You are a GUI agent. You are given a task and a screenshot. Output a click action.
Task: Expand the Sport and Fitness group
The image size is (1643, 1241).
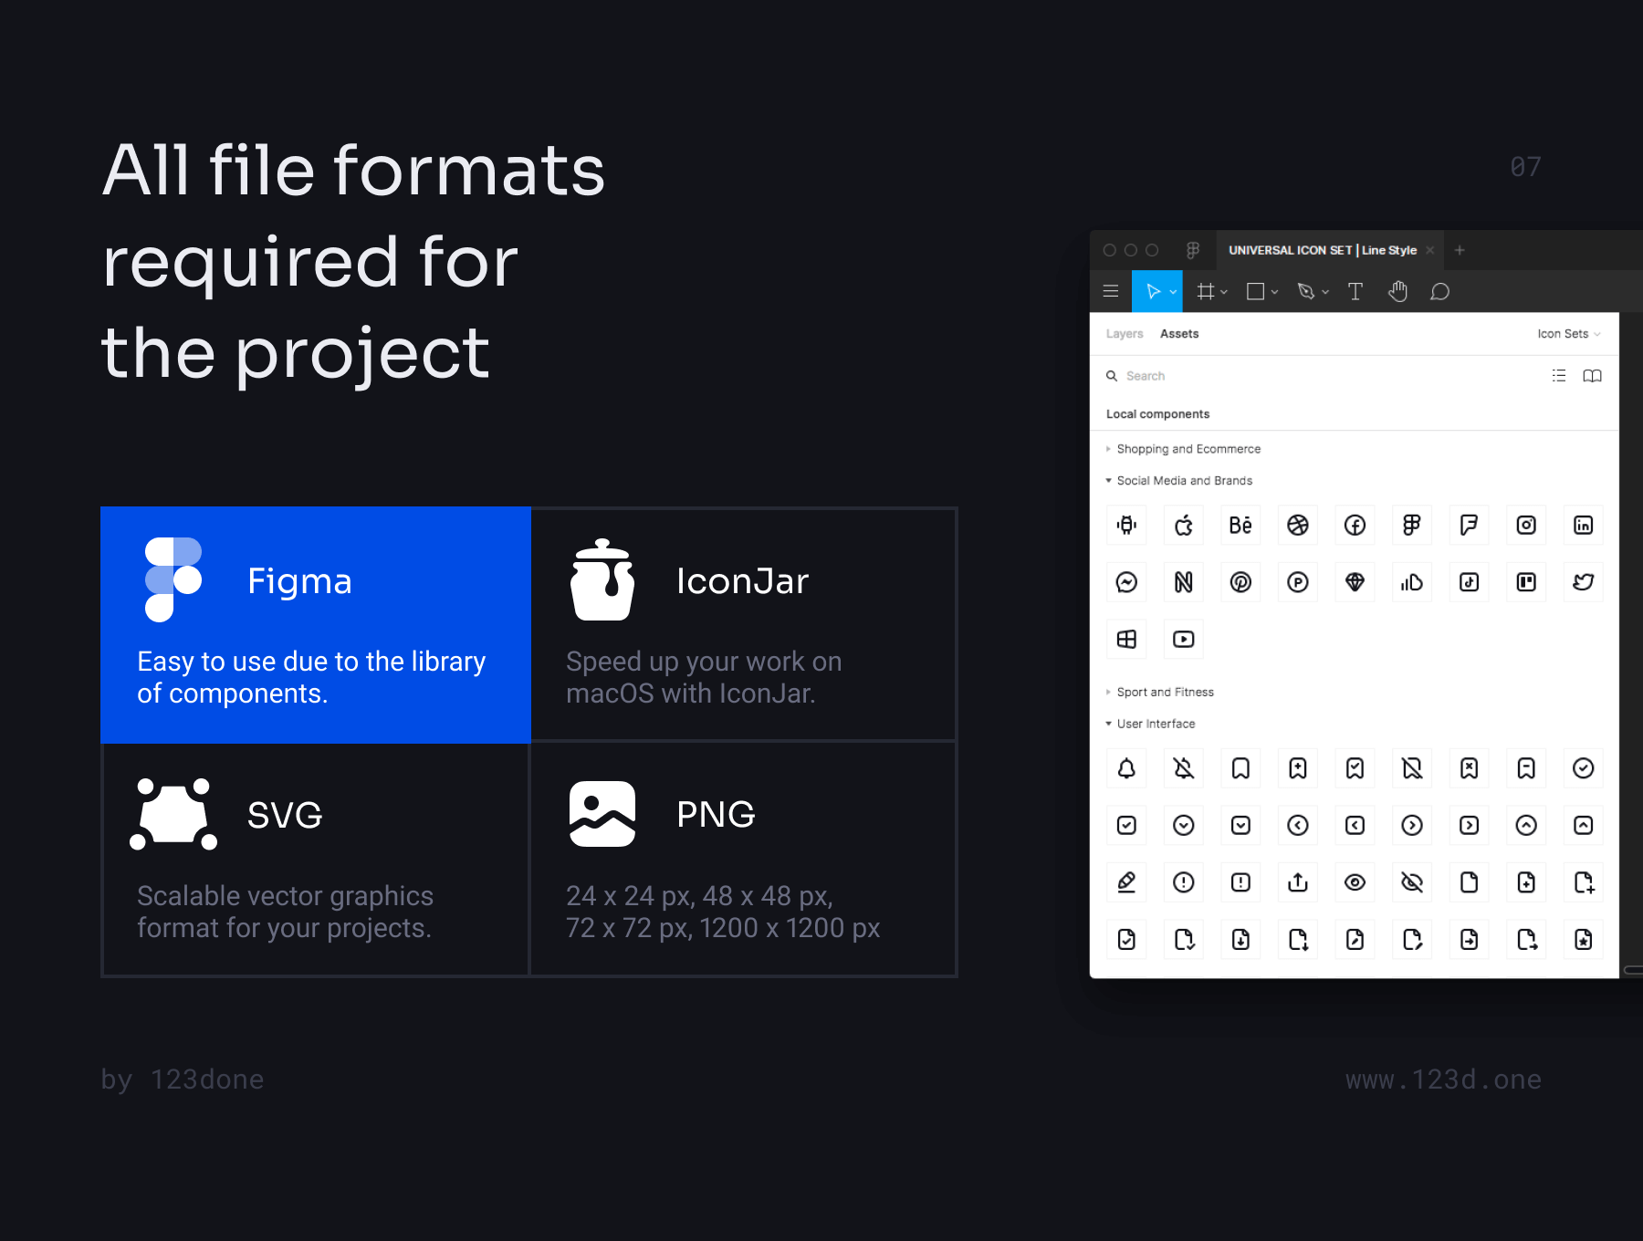tap(1160, 693)
